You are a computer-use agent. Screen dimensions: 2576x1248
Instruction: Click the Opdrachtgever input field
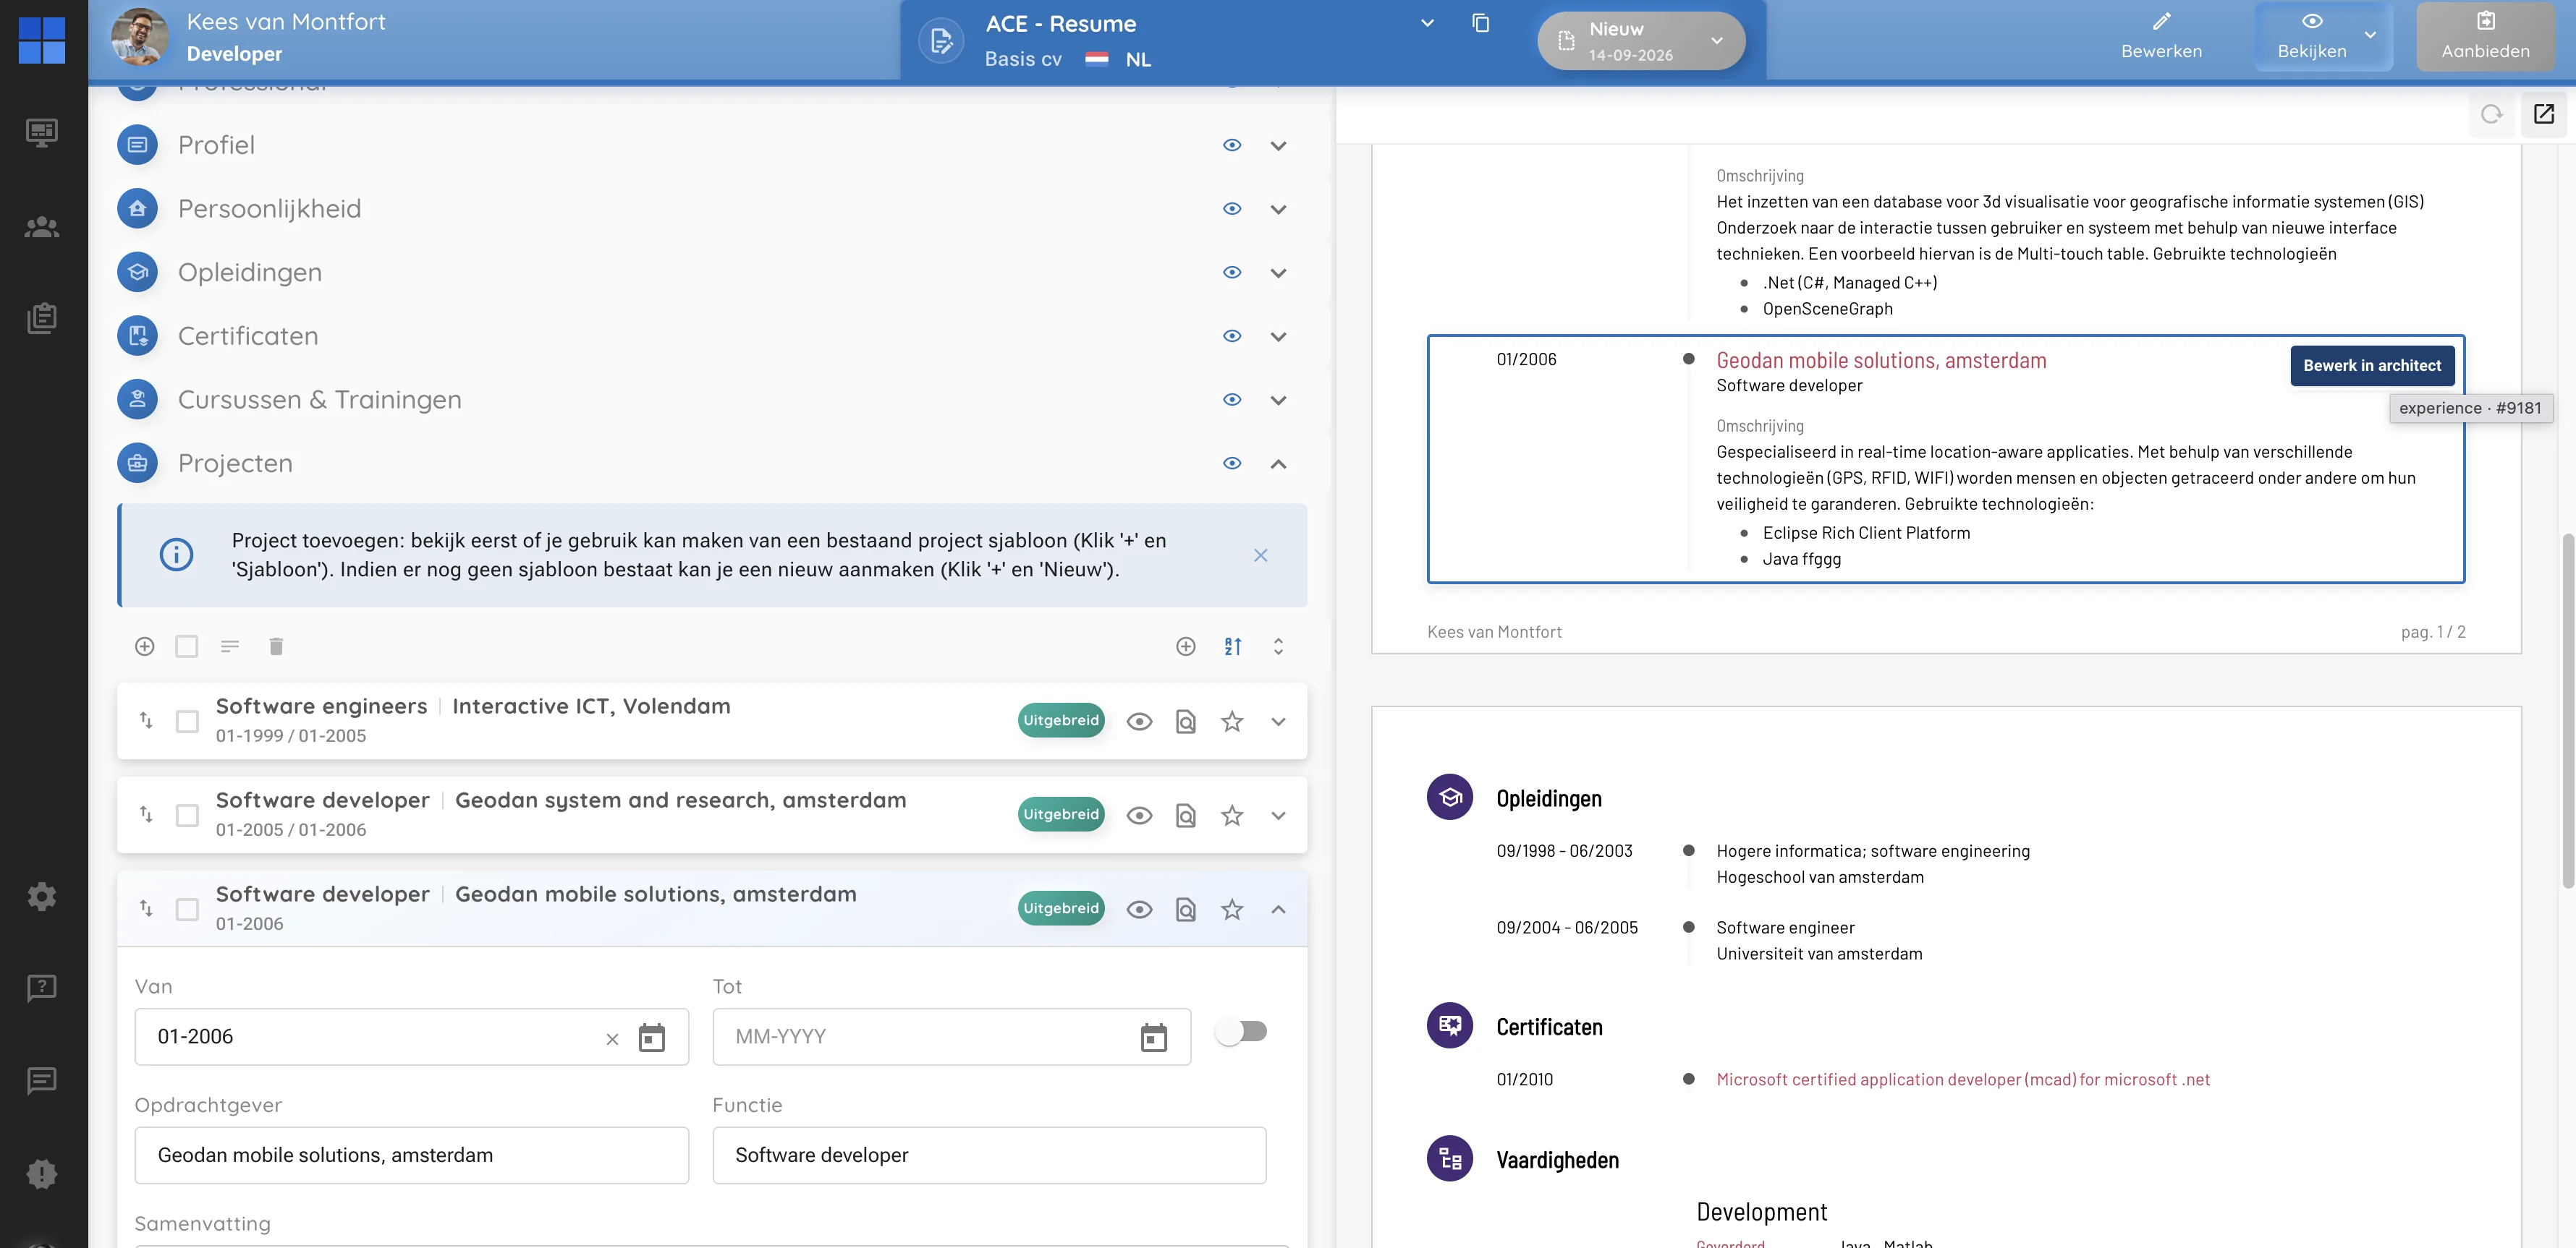click(x=412, y=1155)
